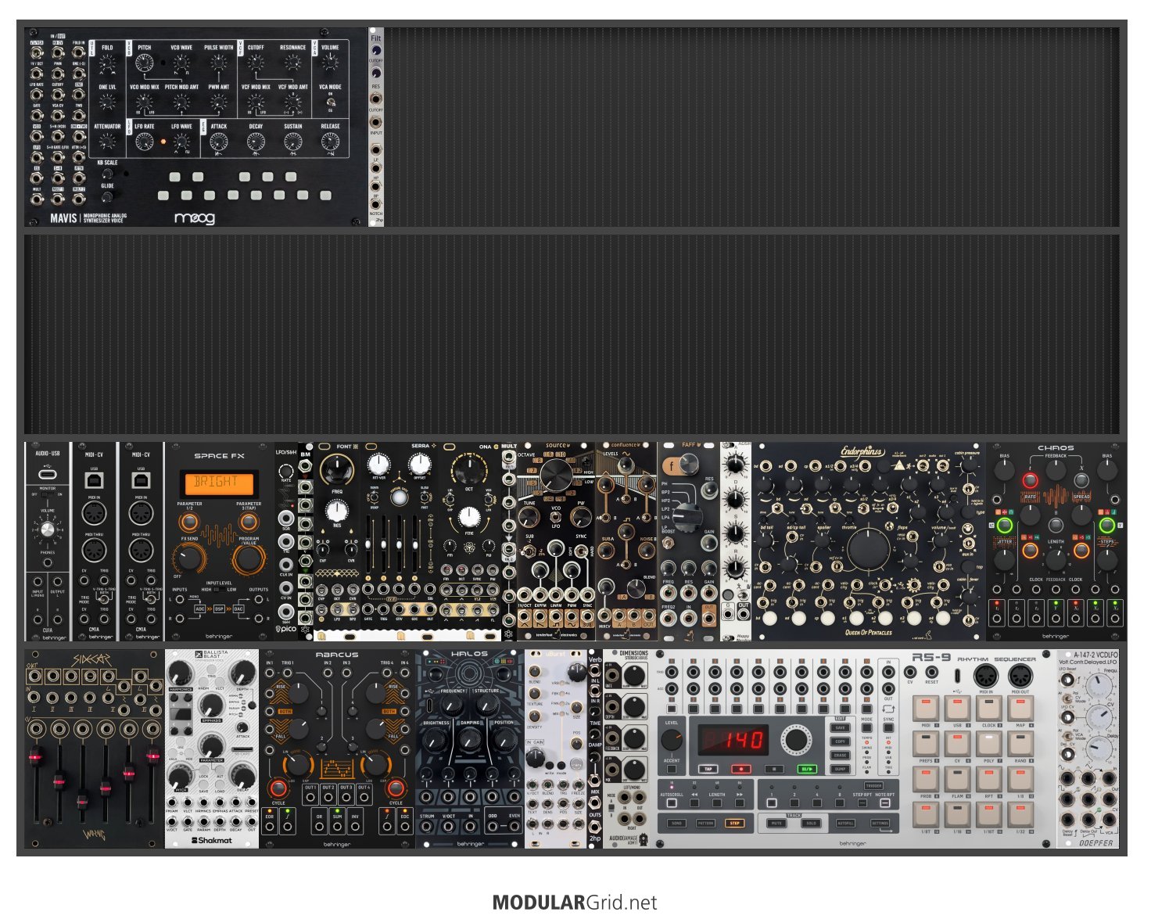1151x919 pixels.
Task: Click the LENGTH knob on the CHAOS module
Action: (x=1056, y=558)
